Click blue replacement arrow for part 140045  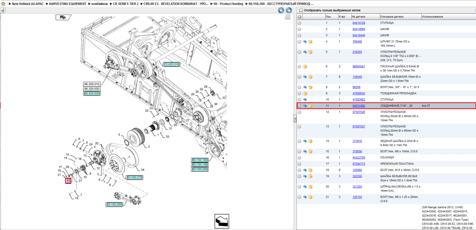pyautogui.click(x=305, y=77)
